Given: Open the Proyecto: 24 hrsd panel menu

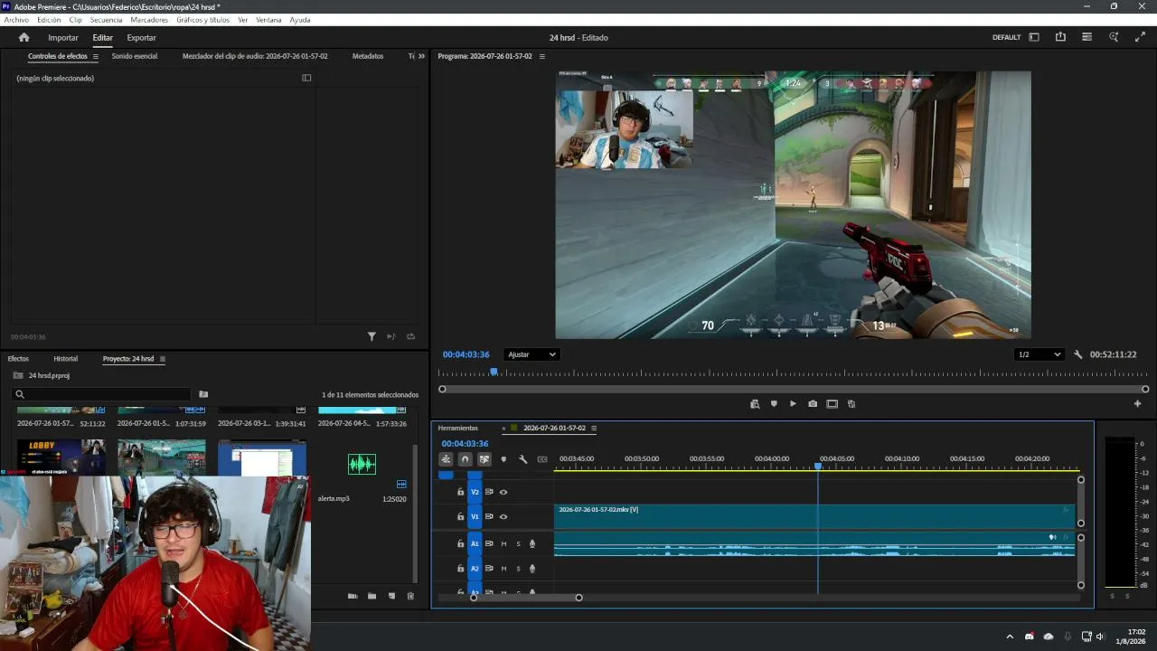Looking at the screenshot, I should click(163, 359).
